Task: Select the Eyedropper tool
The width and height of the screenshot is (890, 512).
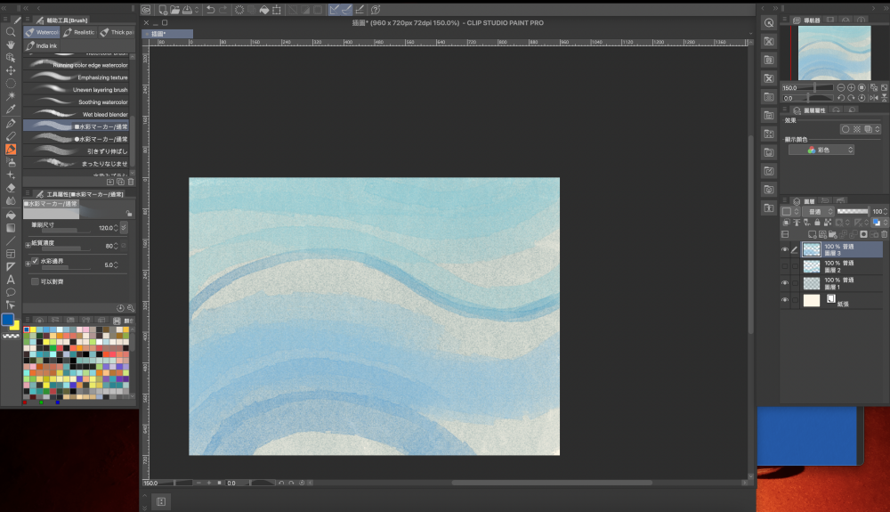Action: [x=10, y=109]
